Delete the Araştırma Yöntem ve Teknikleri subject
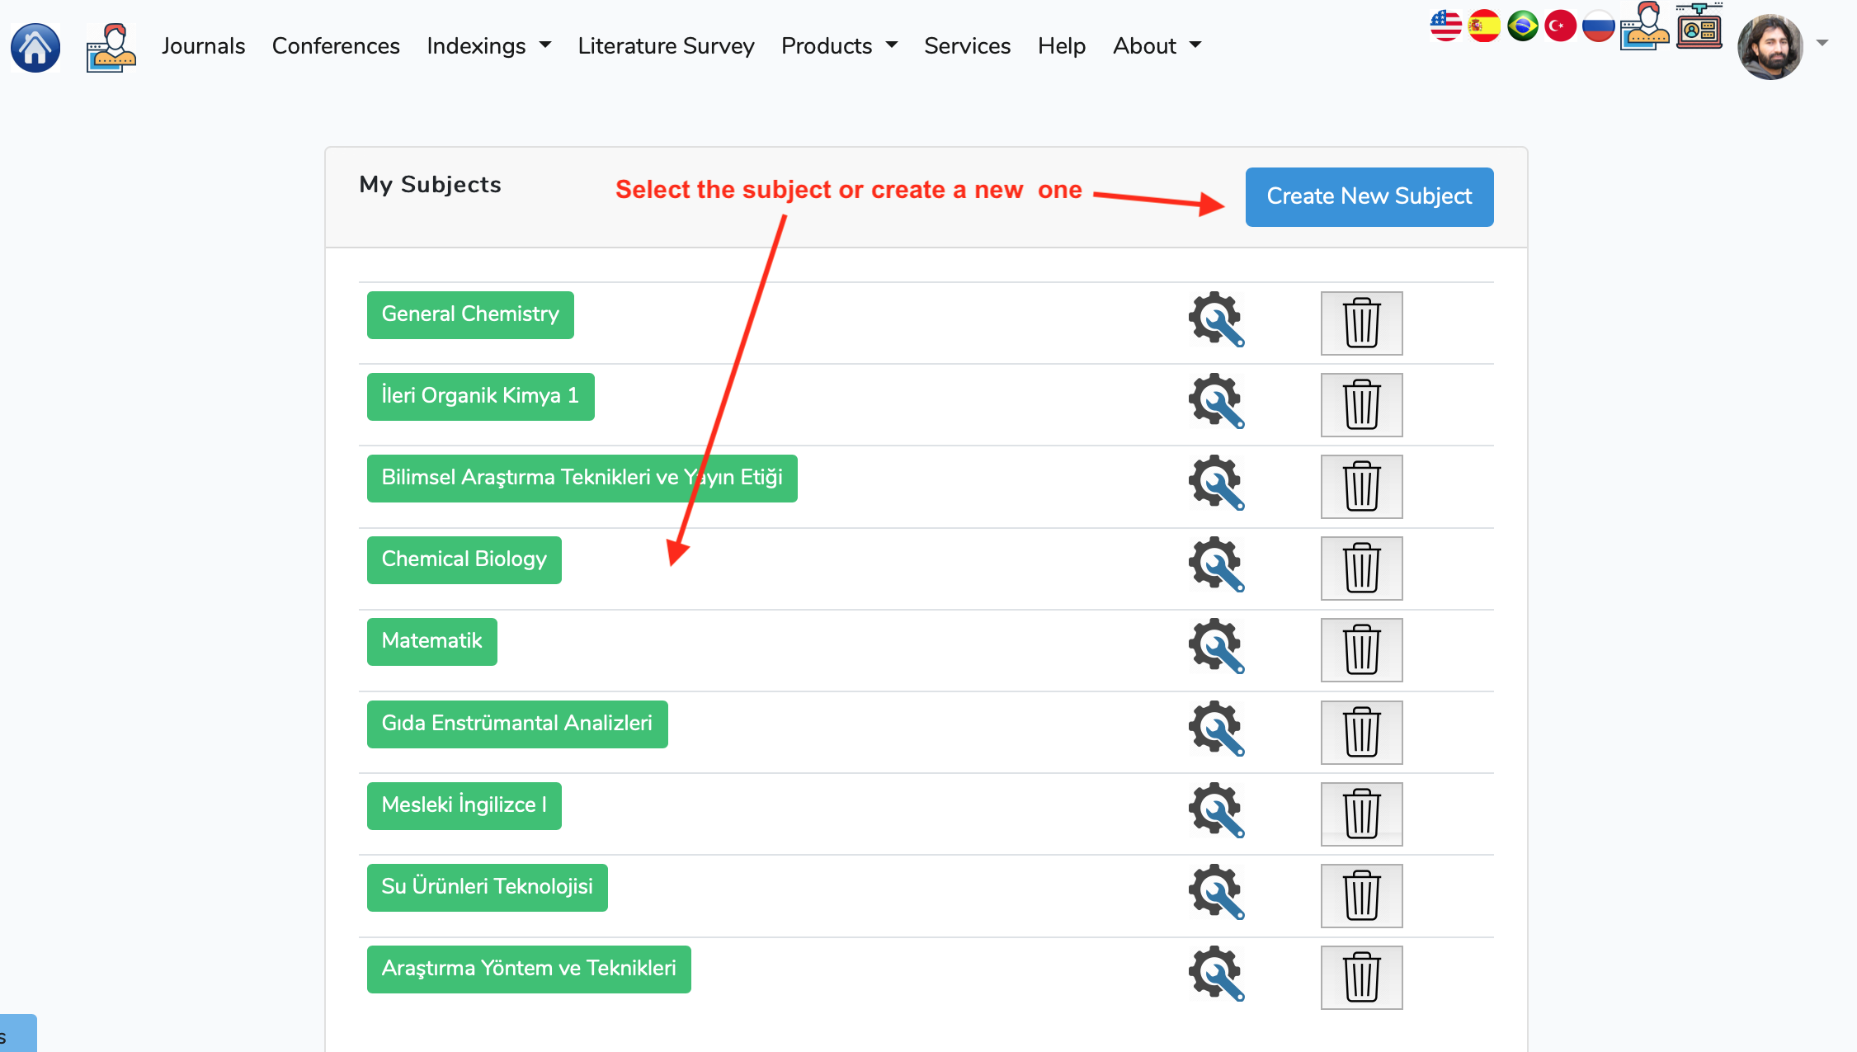This screenshot has height=1052, width=1857. (1361, 977)
